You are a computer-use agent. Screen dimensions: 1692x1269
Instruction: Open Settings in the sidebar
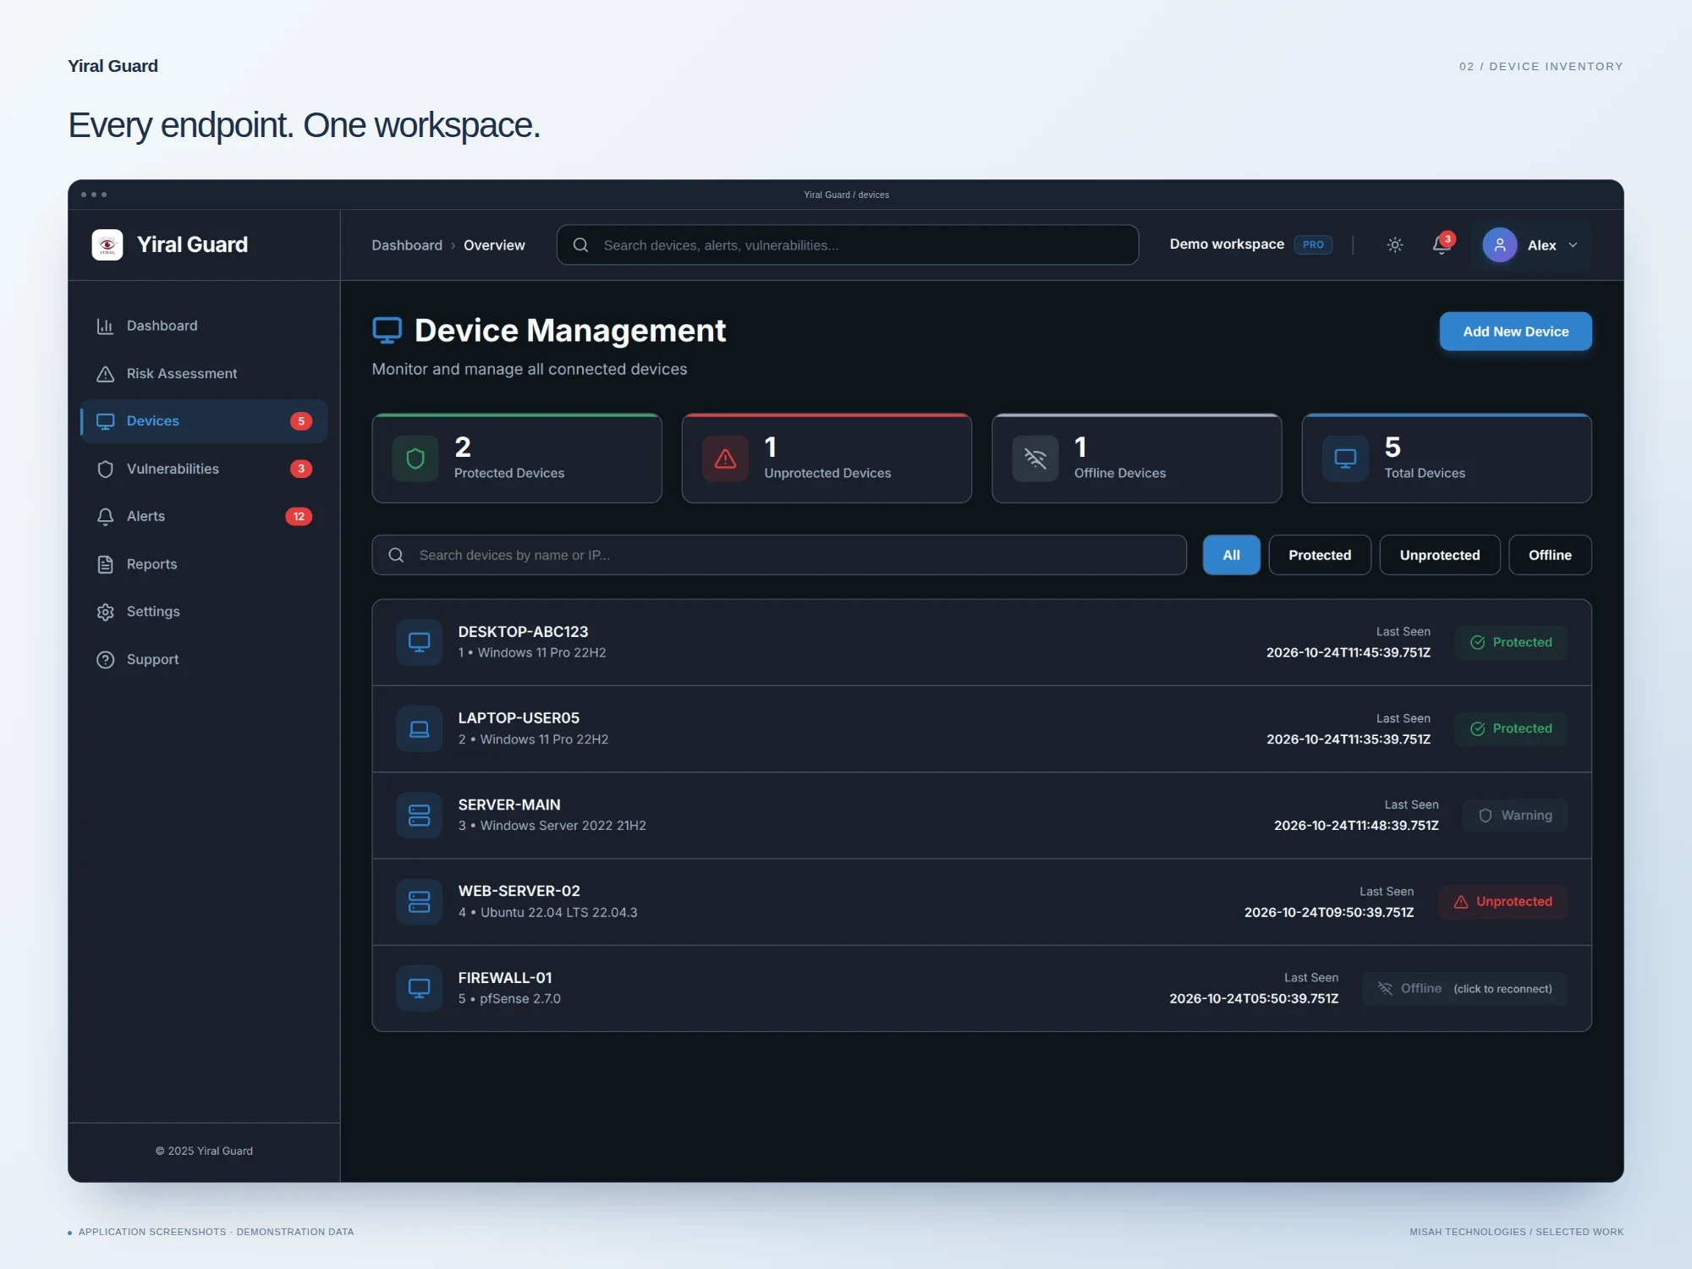pos(204,612)
